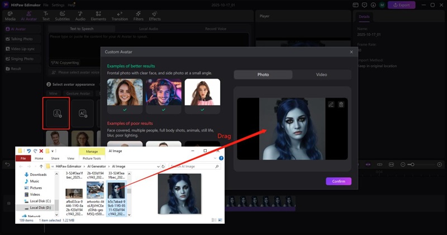
Task: Close the Custom Avatar dialog
Action: click(x=351, y=52)
